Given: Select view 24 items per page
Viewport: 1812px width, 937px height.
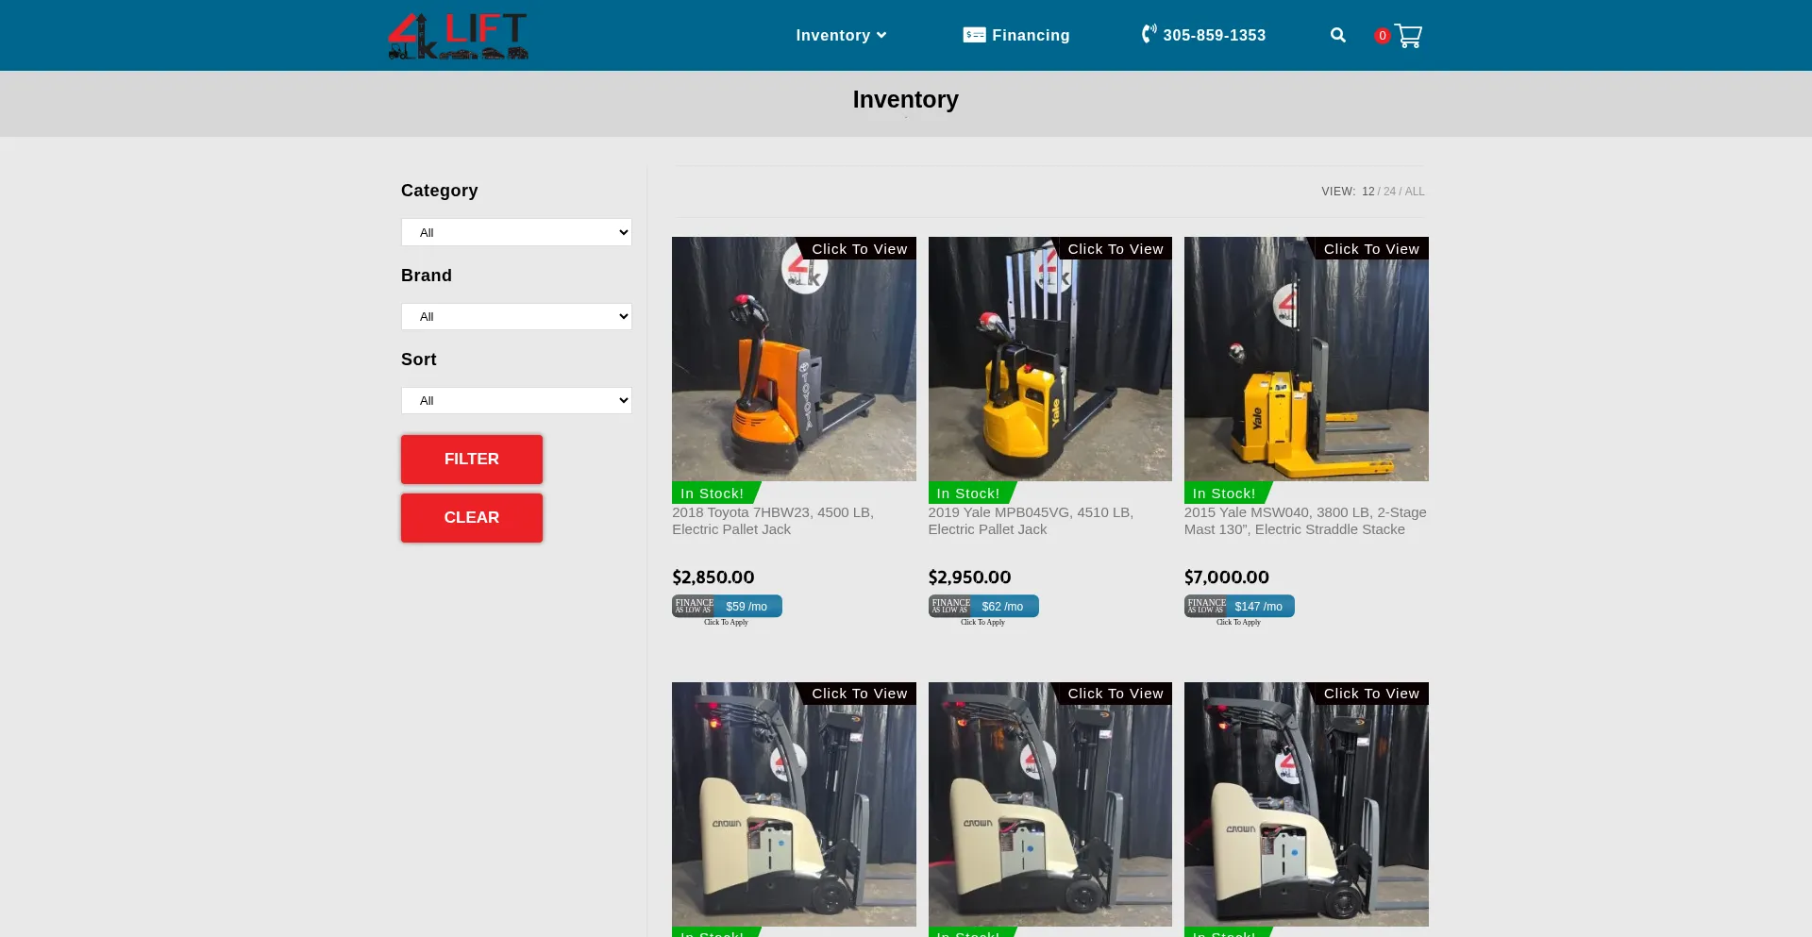Looking at the screenshot, I should click(x=1389, y=192).
